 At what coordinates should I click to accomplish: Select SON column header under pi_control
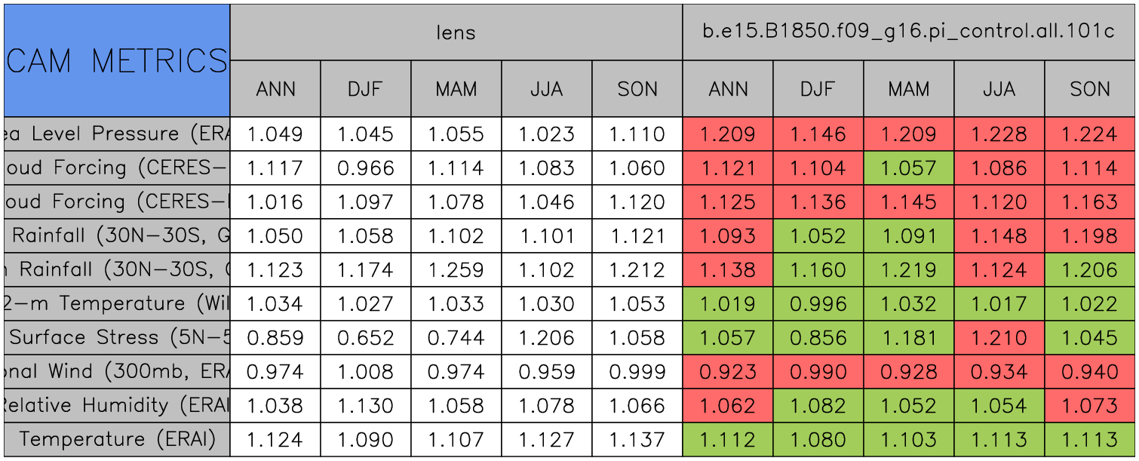click(1090, 89)
